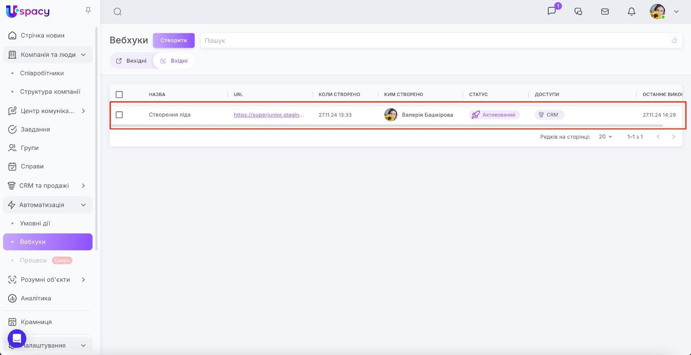
Task: Open the rows per page dropdown
Action: [605, 137]
